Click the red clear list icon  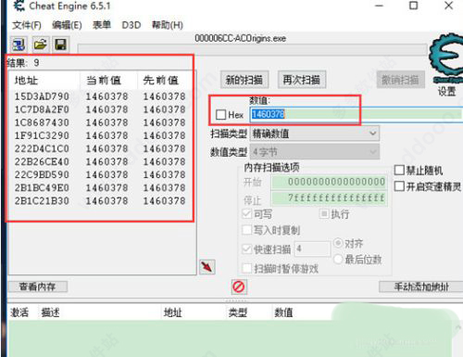tap(239, 287)
